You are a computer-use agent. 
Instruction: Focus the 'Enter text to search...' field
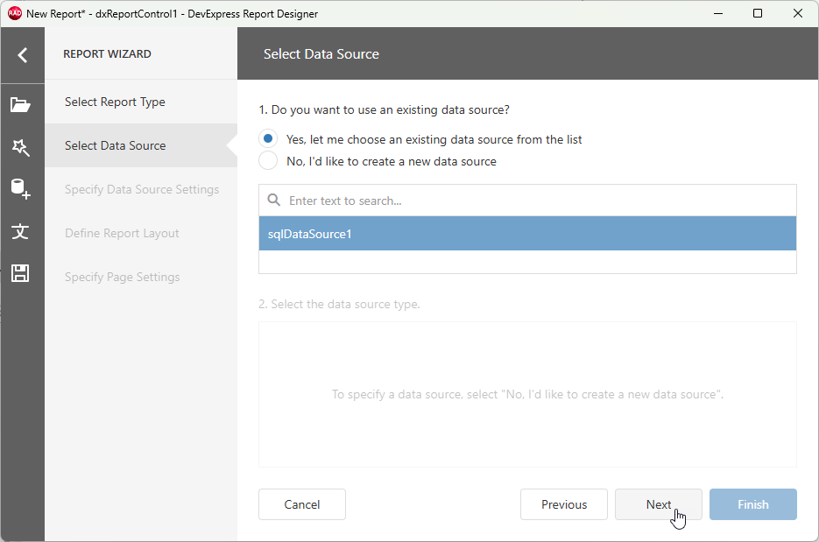click(x=527, y=201)
